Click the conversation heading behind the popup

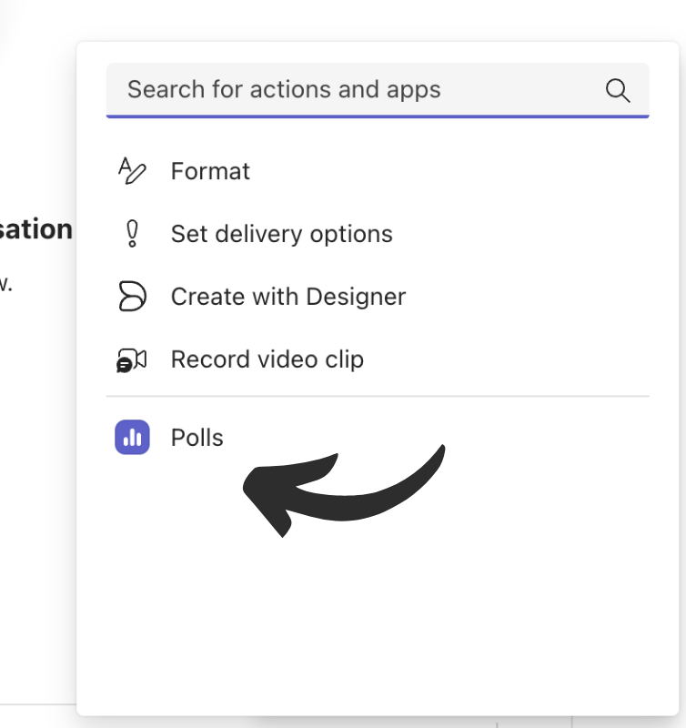coord(36,228)
